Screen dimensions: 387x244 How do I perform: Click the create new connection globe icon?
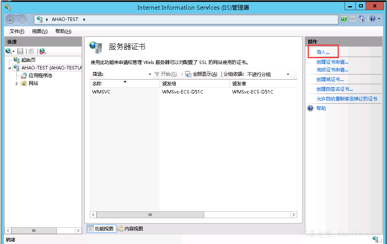point(9,51)
